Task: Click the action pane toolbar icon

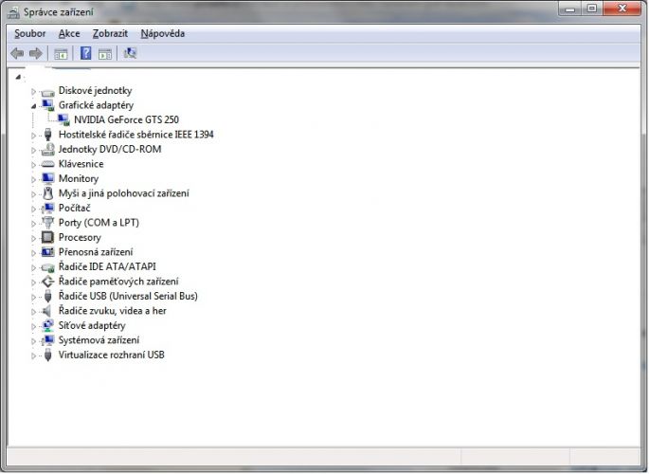Action: 105,54
